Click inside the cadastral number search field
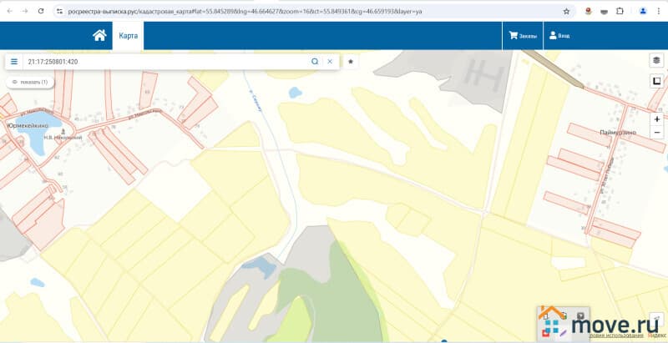The image size is (668, 343). click(167, 62)
